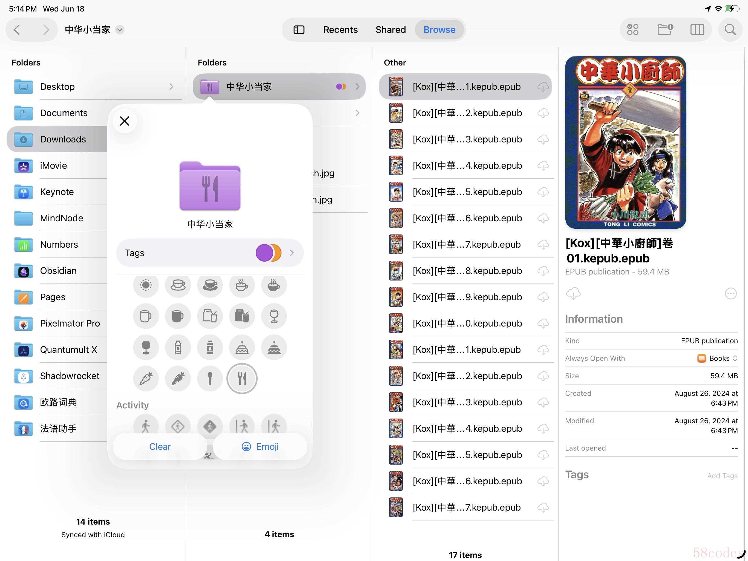Clear the selected folder icon
Screen dimensions: 748x561
point(160,446)
